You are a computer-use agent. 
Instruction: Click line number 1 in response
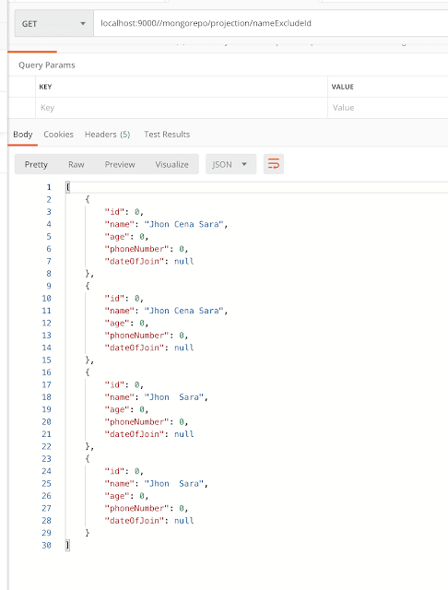click(49, 187)
